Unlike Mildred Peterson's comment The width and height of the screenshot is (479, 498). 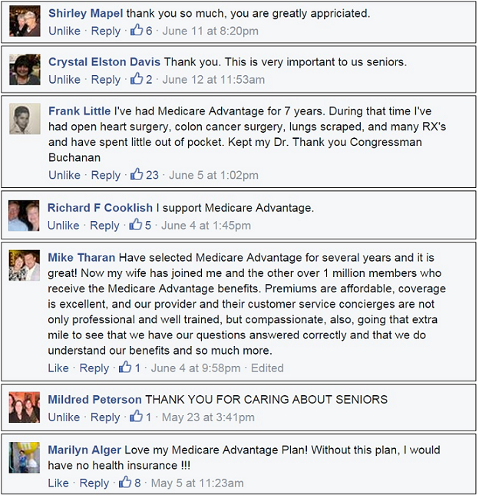(64, 417)
